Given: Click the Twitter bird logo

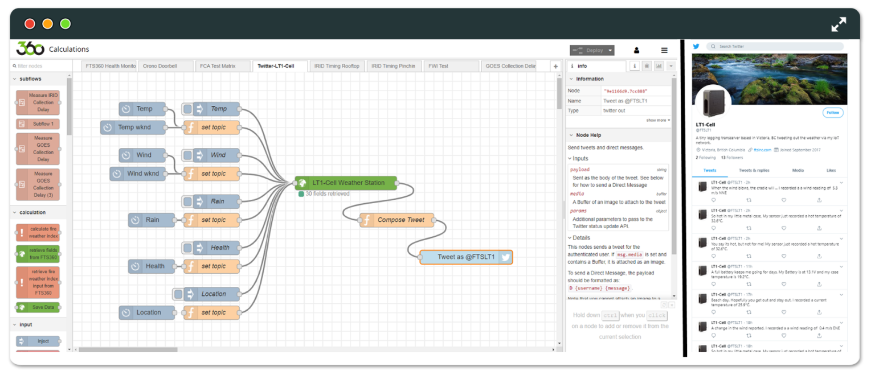Looking at the screenshot, I should (696, 46).
